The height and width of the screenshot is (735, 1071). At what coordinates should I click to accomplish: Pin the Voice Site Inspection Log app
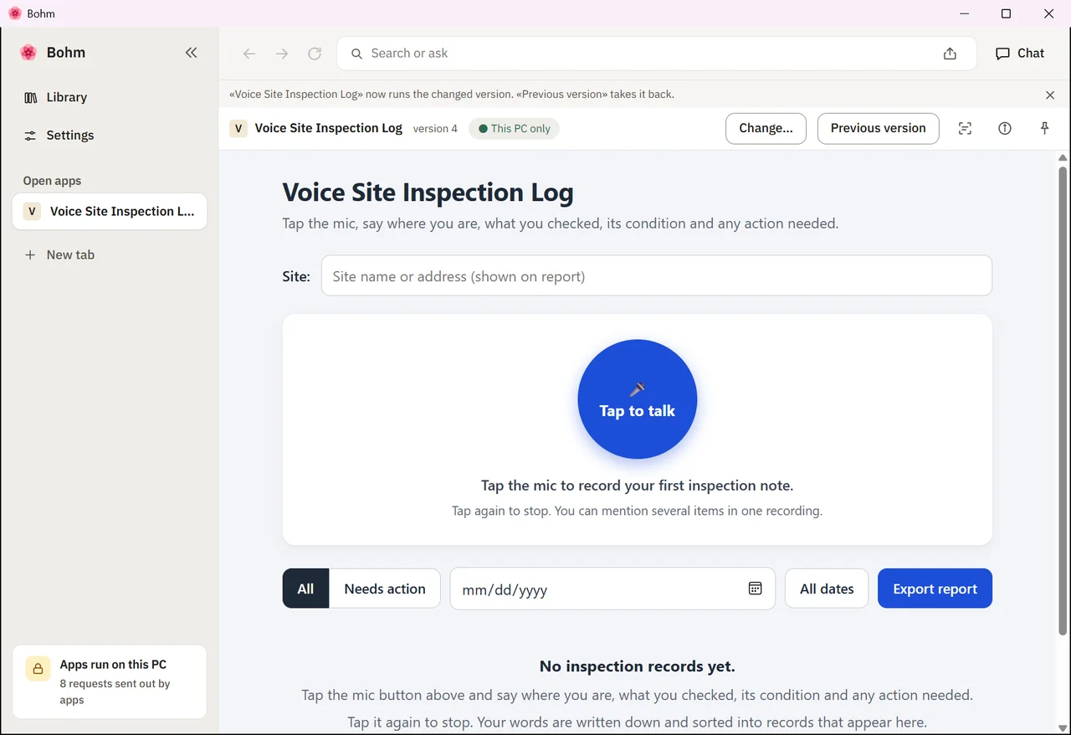pyautogui.click(x=1044, y=129)
